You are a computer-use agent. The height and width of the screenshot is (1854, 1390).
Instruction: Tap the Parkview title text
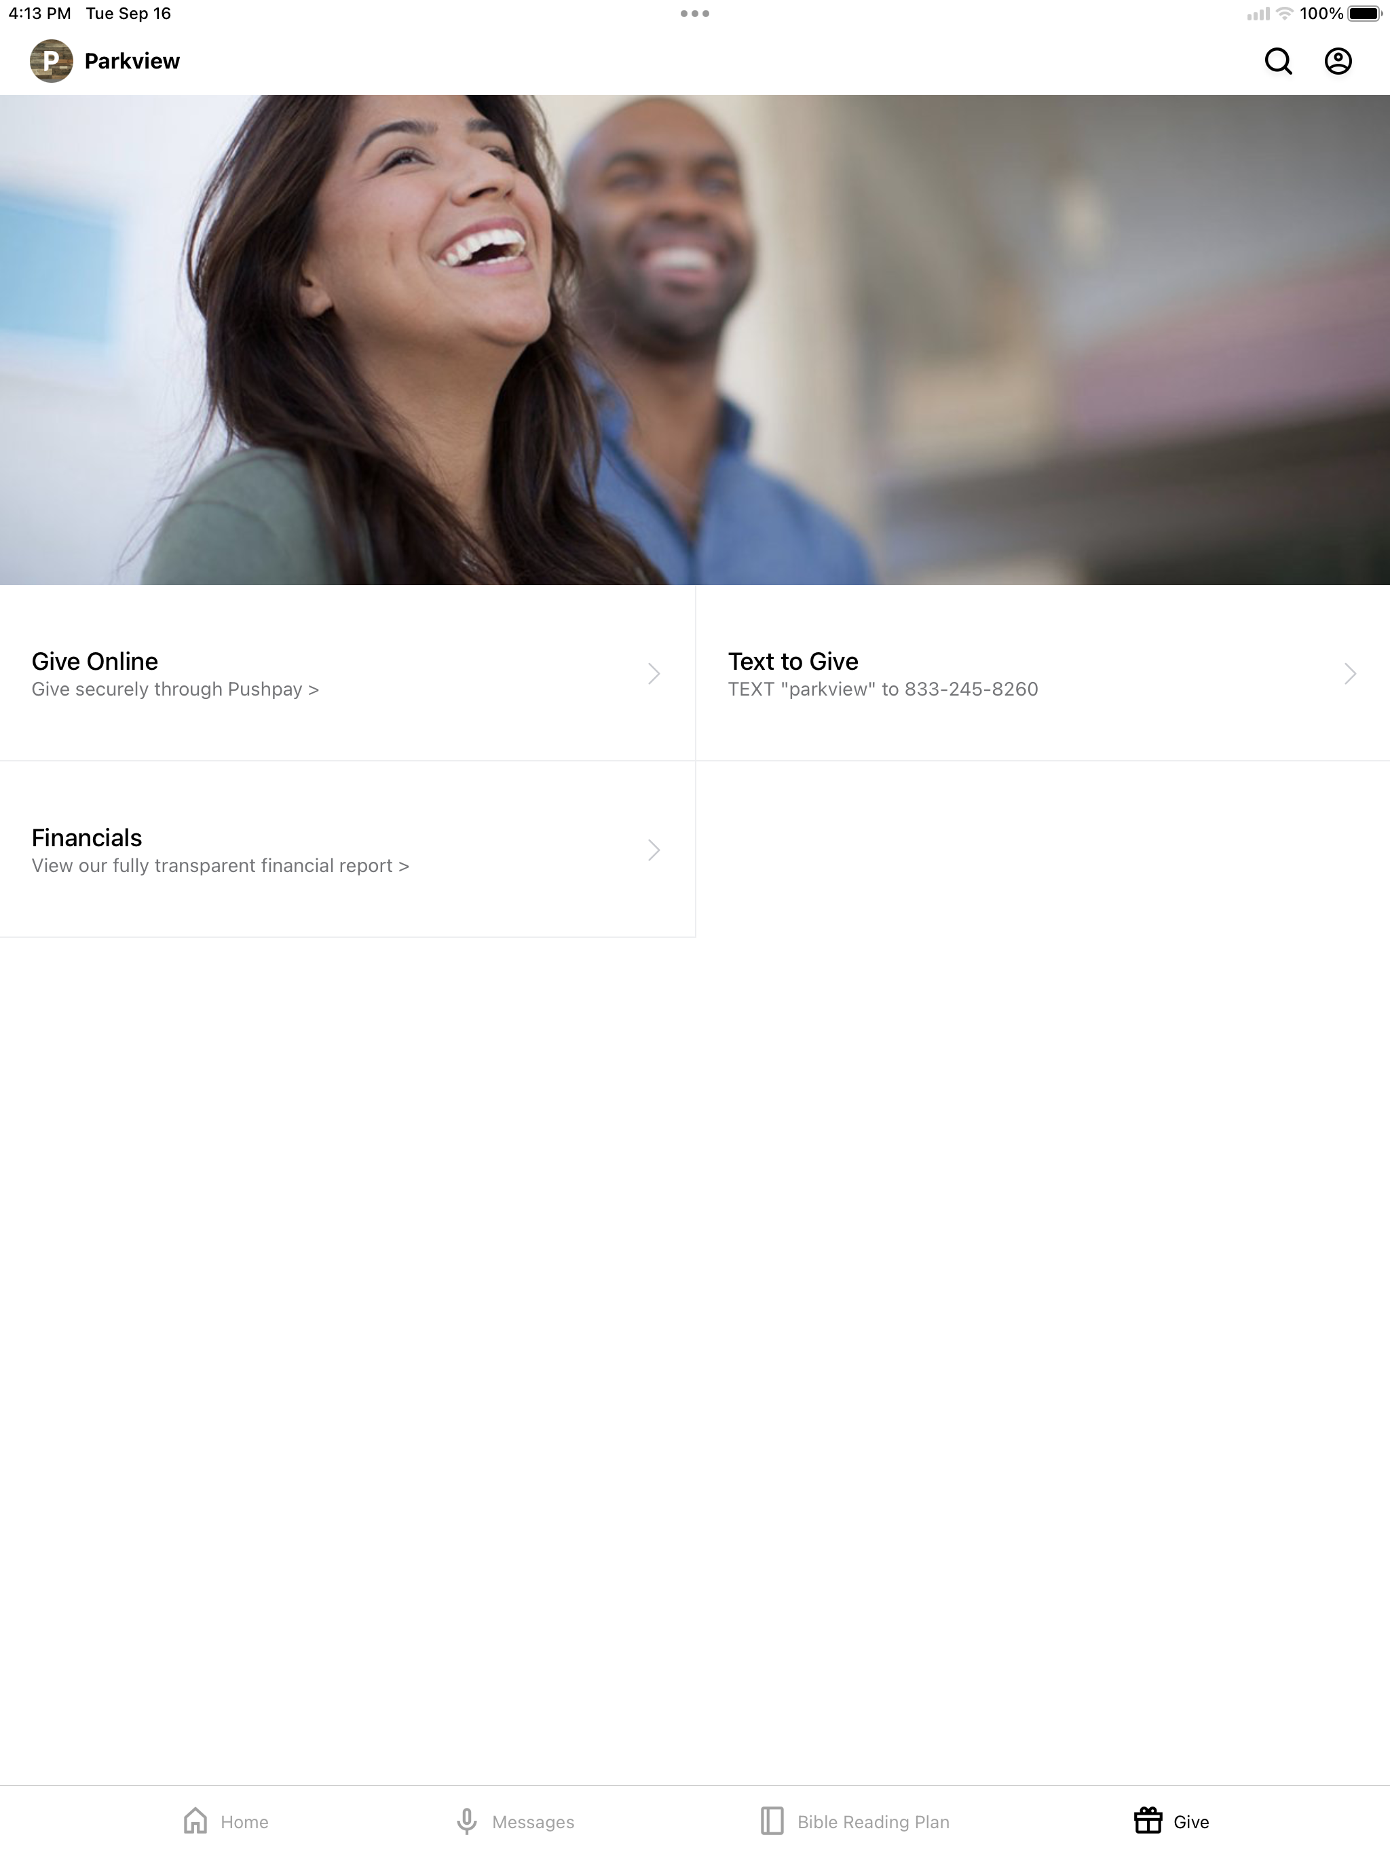click(132, 61)
